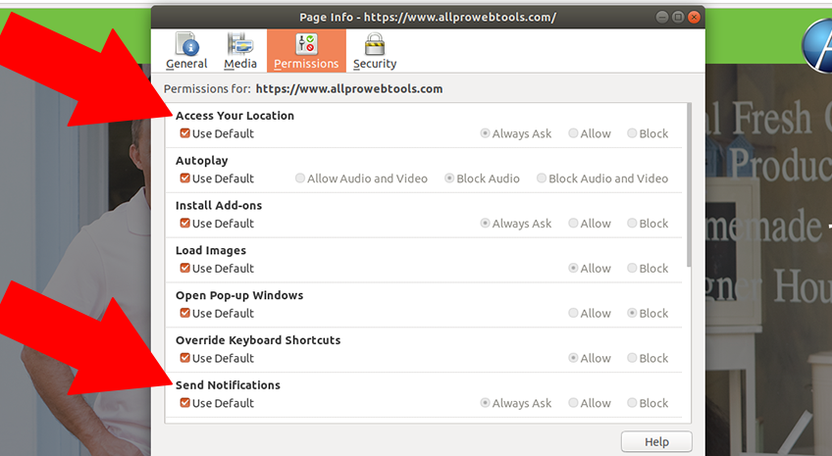Select Always Ask for Access Your Location

485,133
